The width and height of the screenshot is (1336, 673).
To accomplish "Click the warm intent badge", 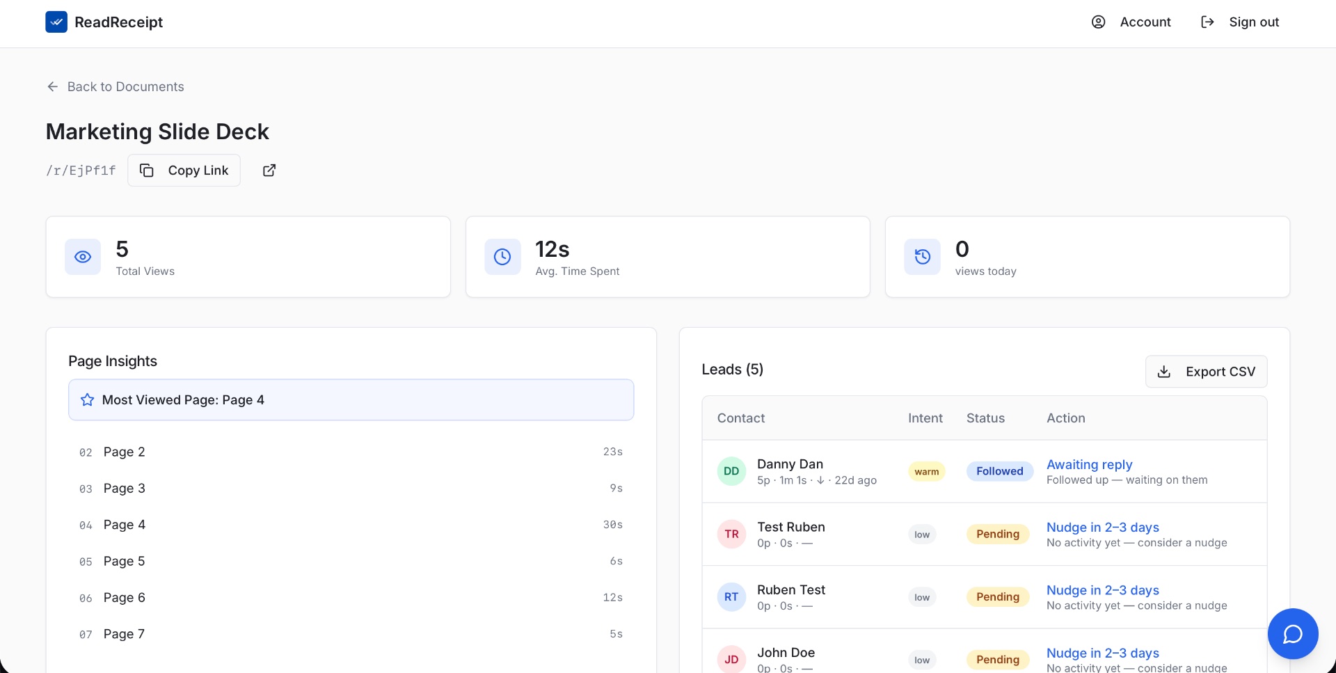I will click(x=926, y=472).
